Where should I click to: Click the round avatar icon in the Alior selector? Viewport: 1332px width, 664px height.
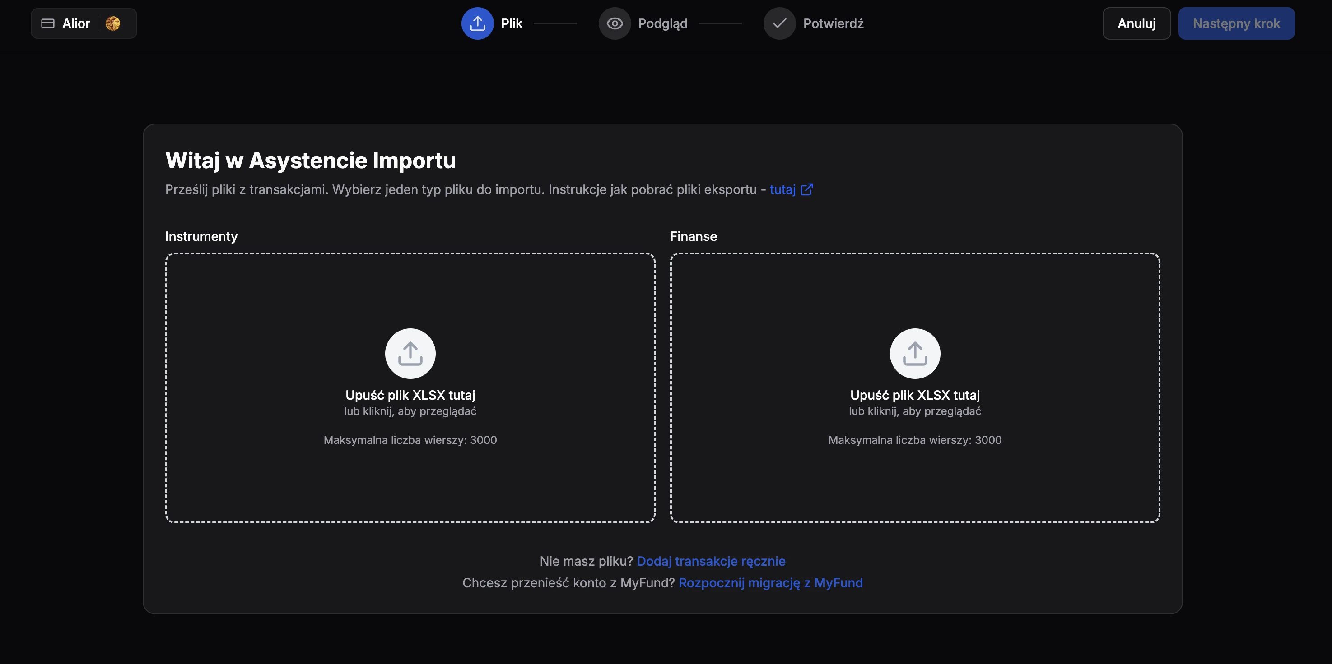point(113,23)
